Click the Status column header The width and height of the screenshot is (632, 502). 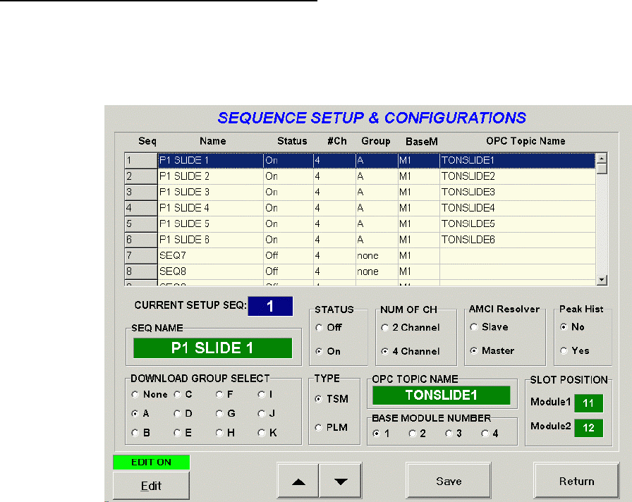(x=292, y=141)
